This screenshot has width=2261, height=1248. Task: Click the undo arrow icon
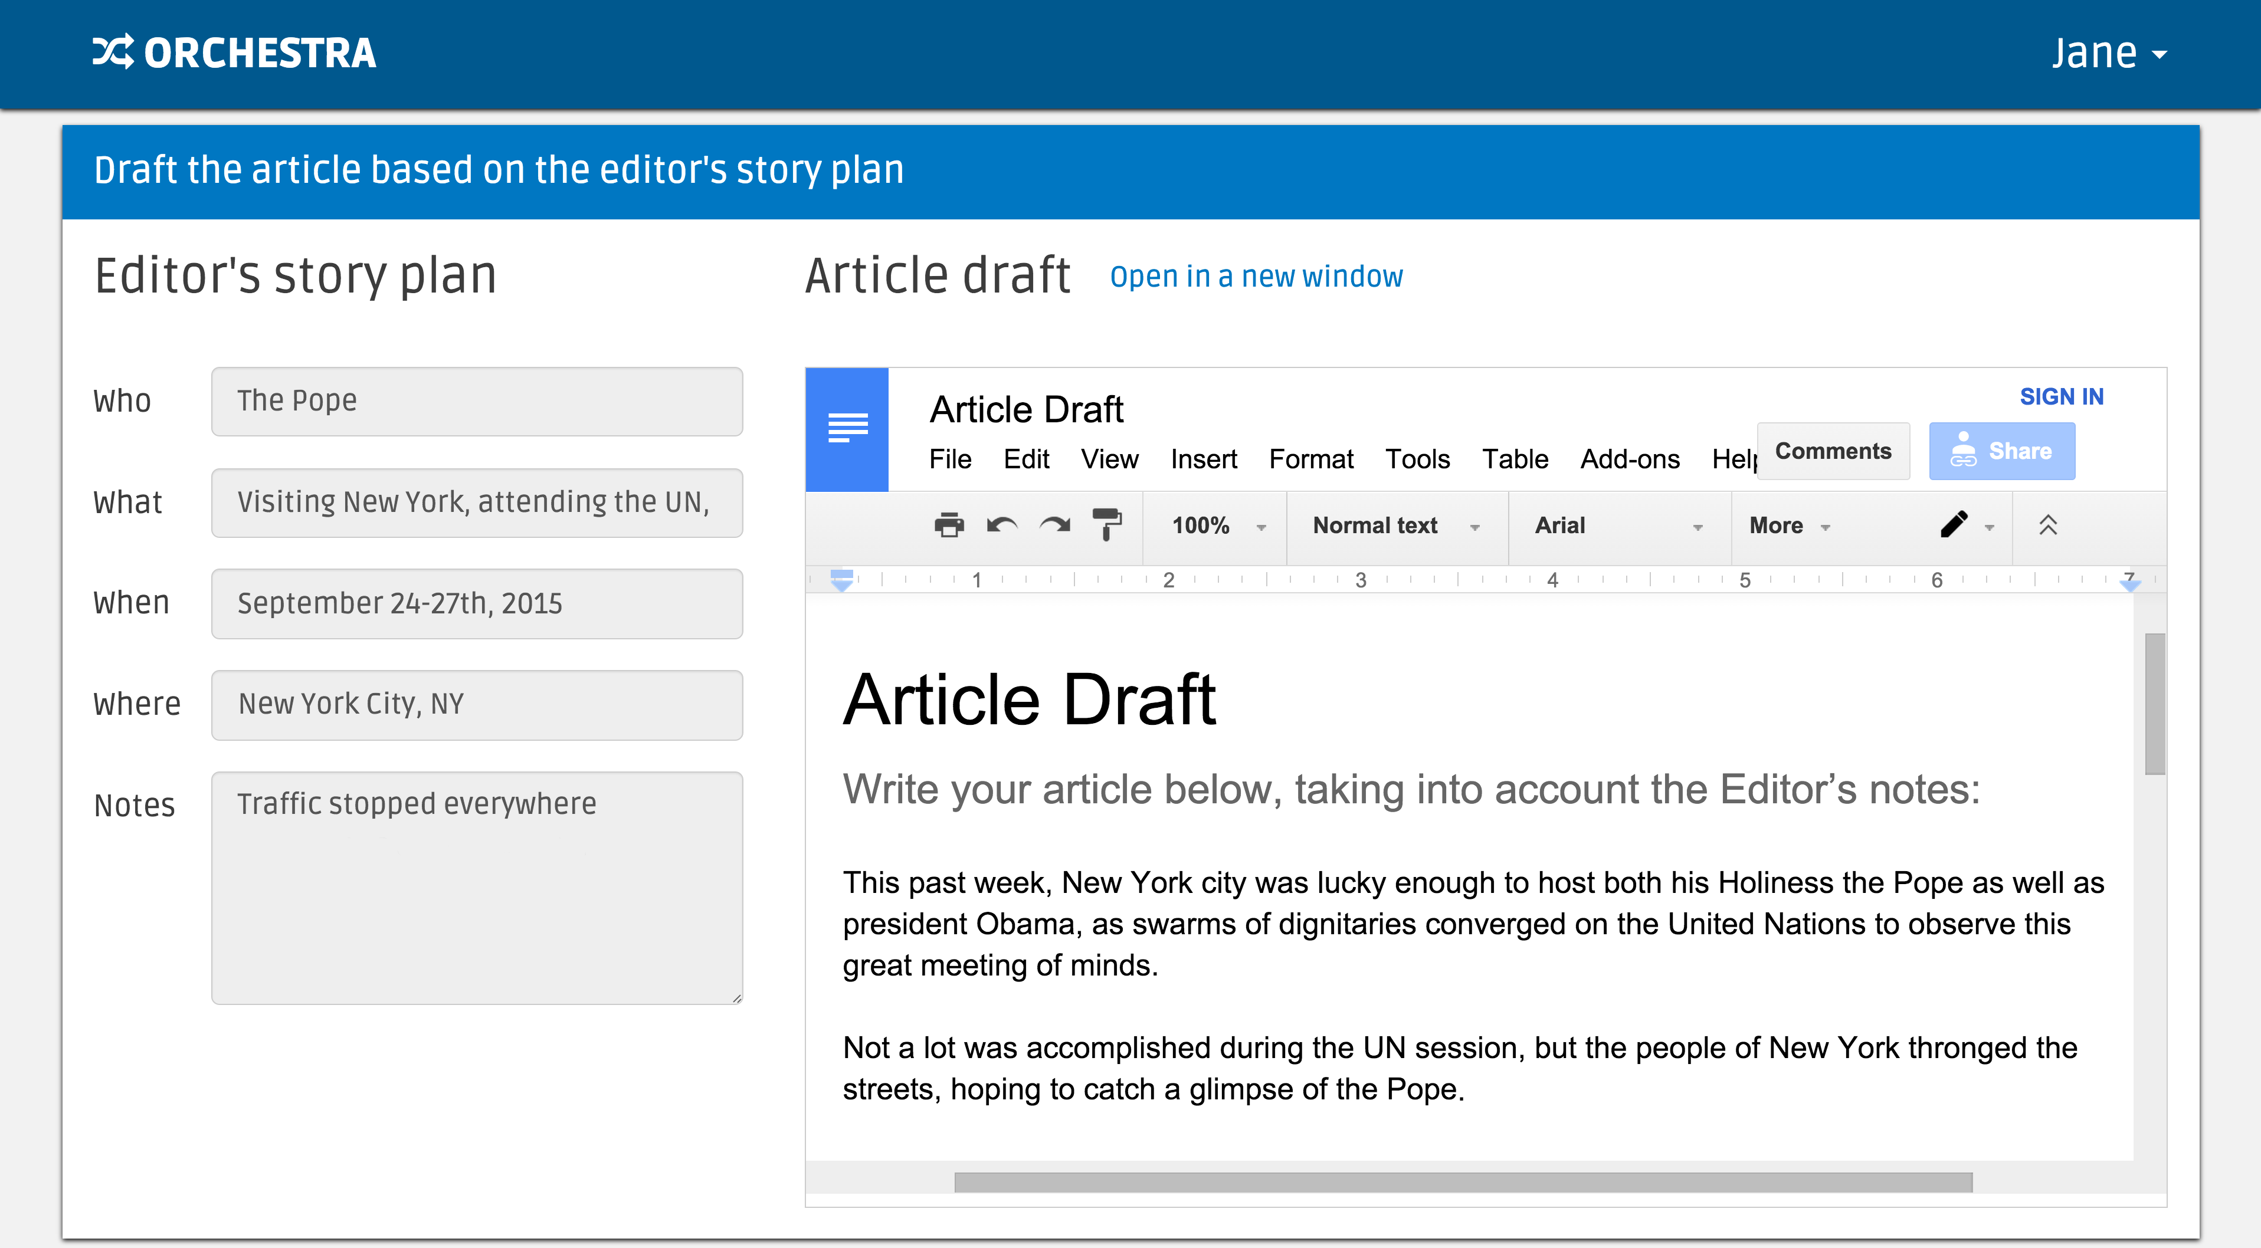[x=1001, y=525]
